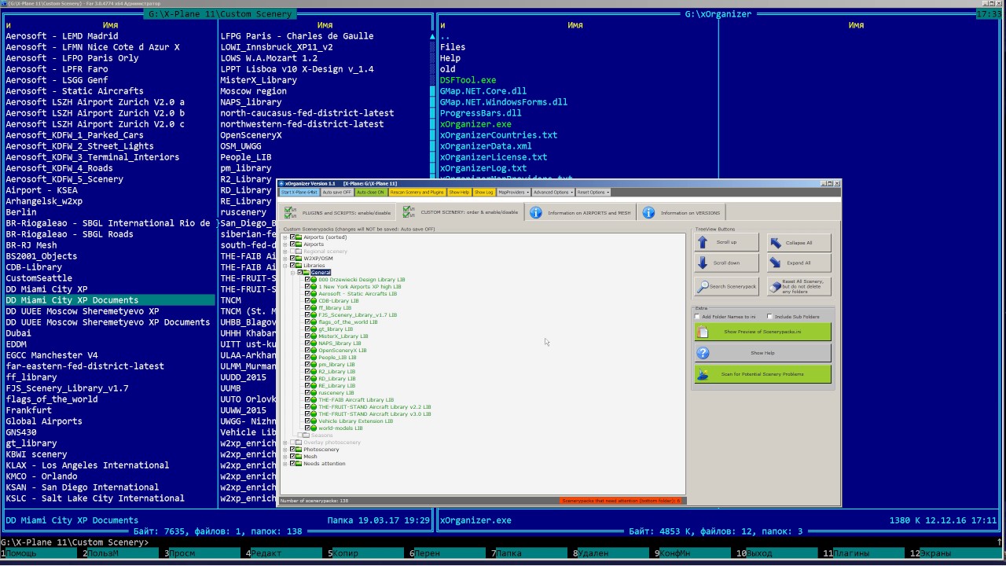Toggle the Add Folder Names to ini checkbox
Image resolution: width=1006 pixels, height=566 pixels.
coord(697,317)
